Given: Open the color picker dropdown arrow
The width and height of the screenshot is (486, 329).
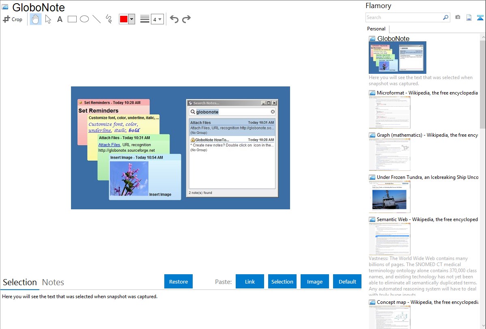Looking at the screenshot, I should pyautogui.click(x=132, y=19).
